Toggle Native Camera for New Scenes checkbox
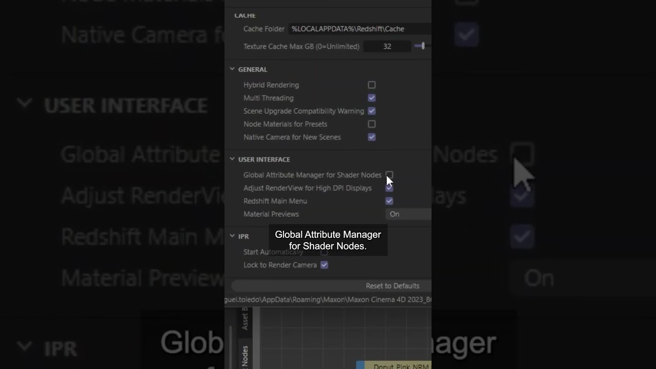Viewport: 656px width, 369px height. (x=372, y=137)
